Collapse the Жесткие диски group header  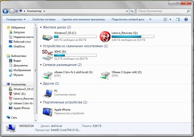[x=41, y=27]
